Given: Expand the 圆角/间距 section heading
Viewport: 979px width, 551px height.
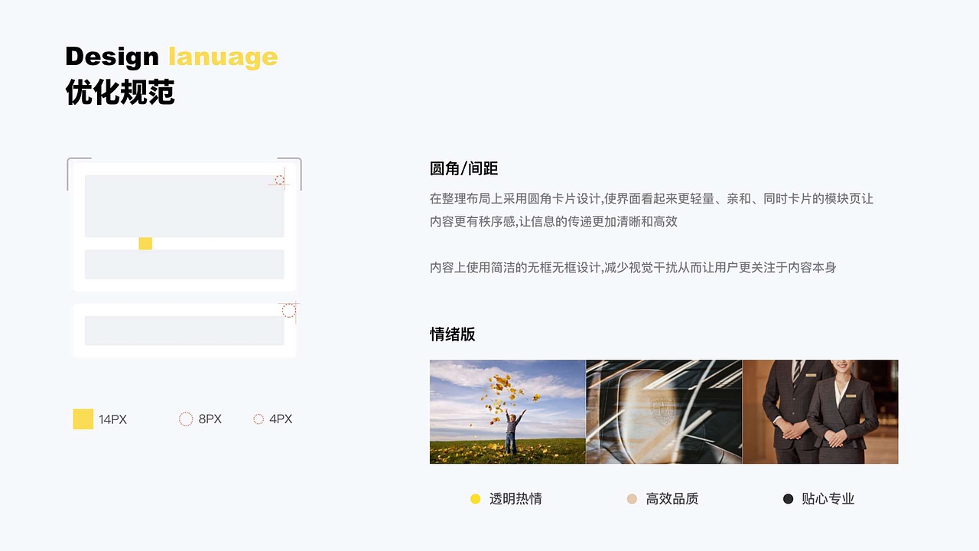Looking at the screenshot, I should coord(463,168).
